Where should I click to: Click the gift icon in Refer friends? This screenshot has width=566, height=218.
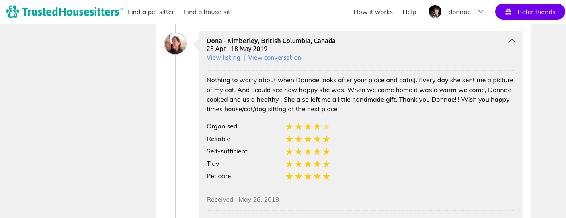508,12
